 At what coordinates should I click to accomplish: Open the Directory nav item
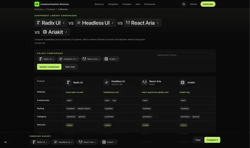tap(99, 4)
